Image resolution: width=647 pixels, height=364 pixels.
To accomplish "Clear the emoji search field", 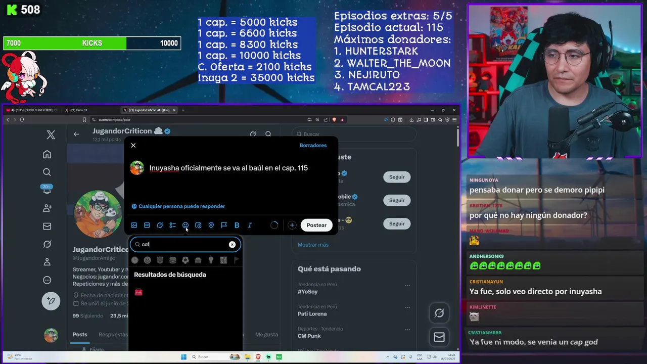I will pos(232,244).
